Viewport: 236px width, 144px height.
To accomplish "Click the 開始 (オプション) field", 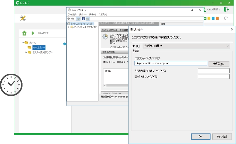I will click(x=213, y=76).
